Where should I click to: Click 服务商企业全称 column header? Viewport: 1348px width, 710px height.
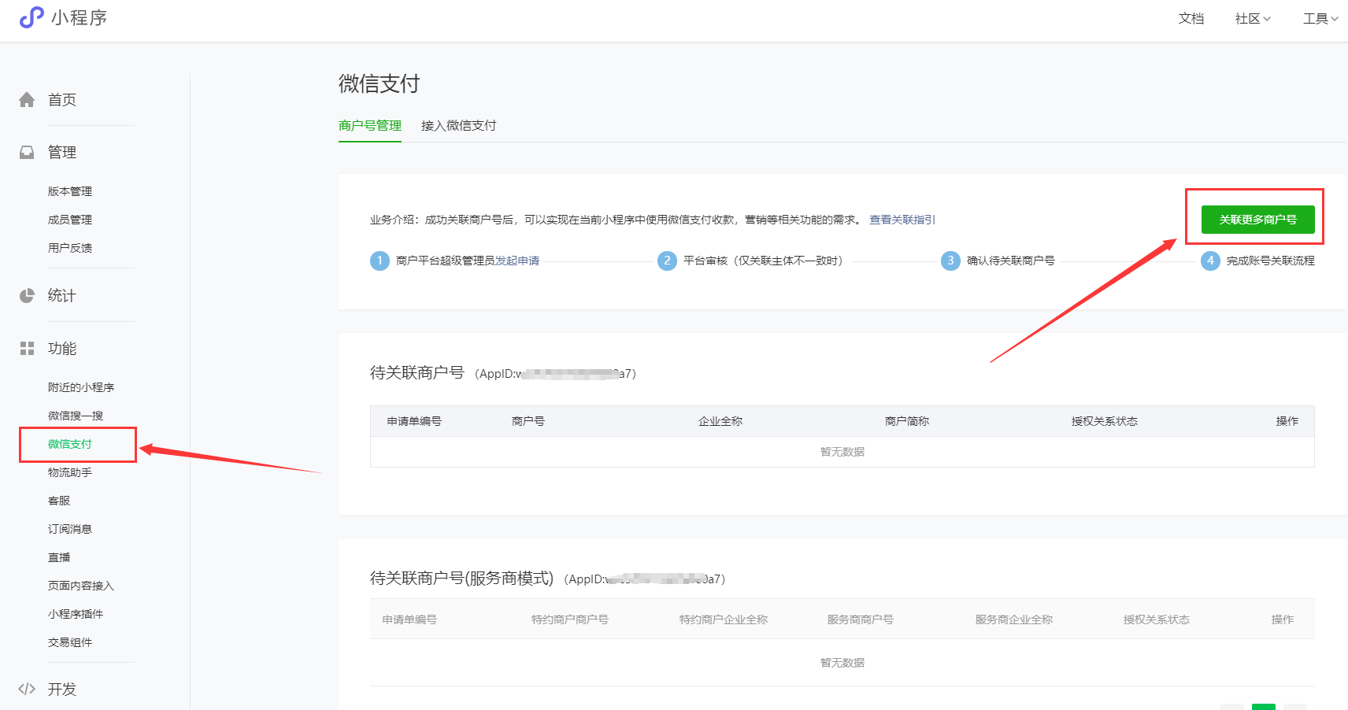1014,620
